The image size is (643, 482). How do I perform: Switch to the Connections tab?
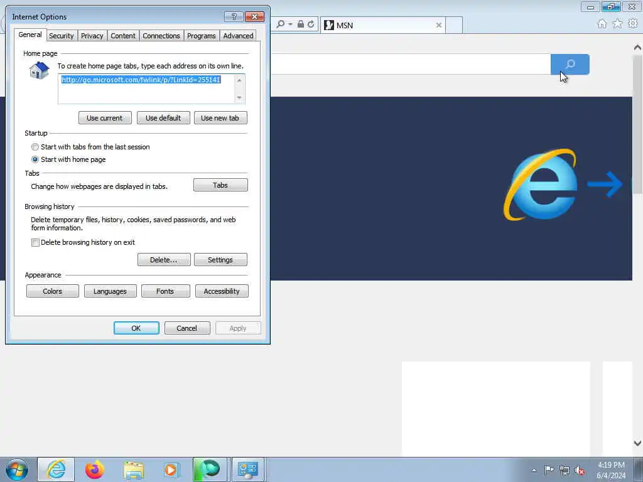pos(161,36)
